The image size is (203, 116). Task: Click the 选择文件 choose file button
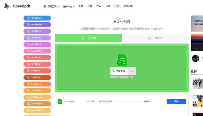pyautogui.click(x=119, y=71)
